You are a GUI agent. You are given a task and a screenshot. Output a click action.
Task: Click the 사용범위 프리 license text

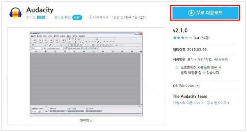click(200, 59)
